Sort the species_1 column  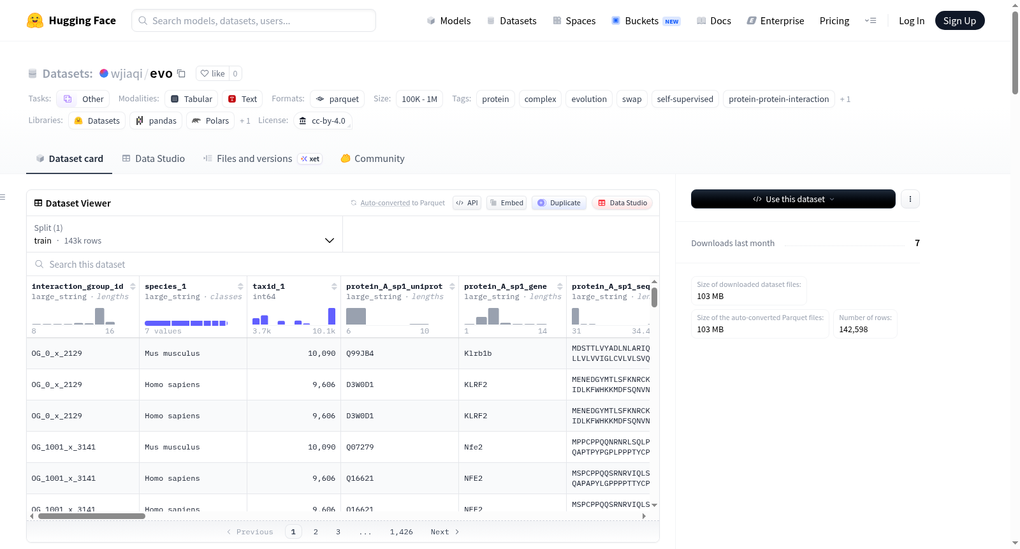(x=240, y=286)
